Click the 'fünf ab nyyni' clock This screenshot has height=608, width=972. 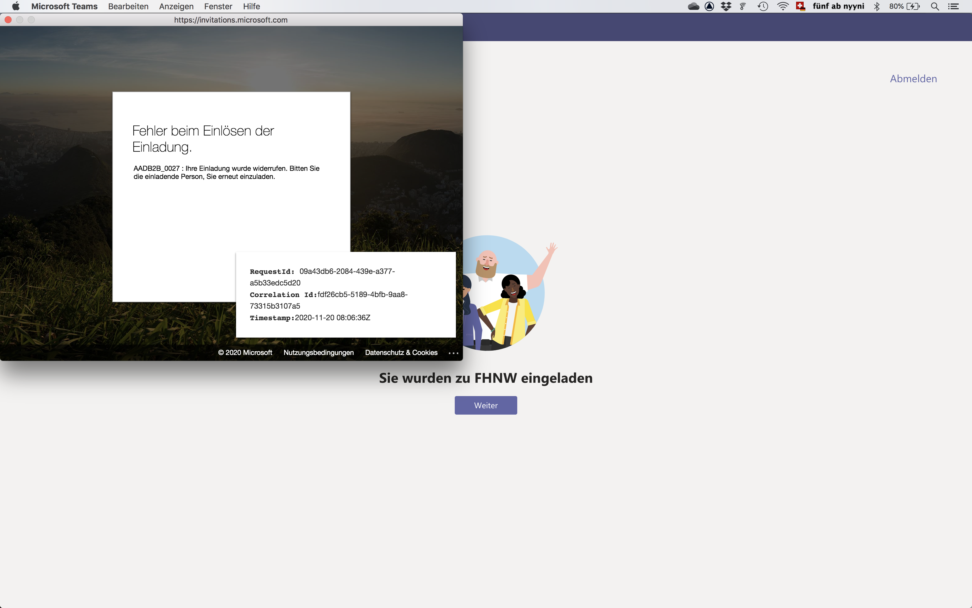pyautogui.click(x=838, y=6)
